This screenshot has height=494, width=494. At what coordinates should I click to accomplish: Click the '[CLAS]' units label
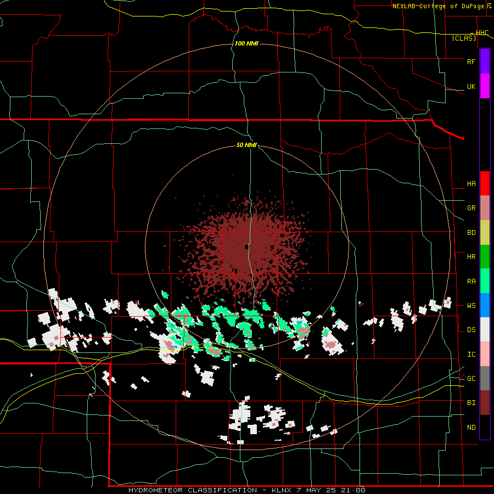464,38
